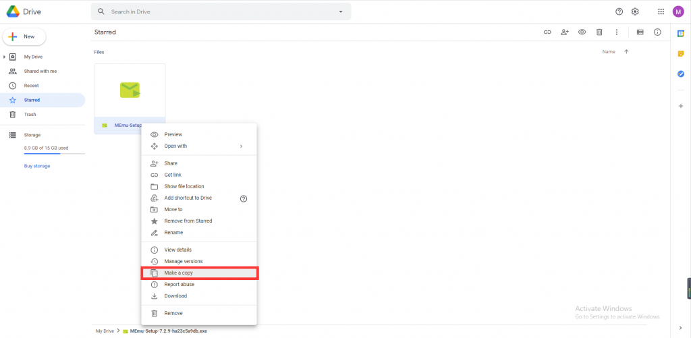
Task: Switch to list layout view
Action: click(640, 32)
